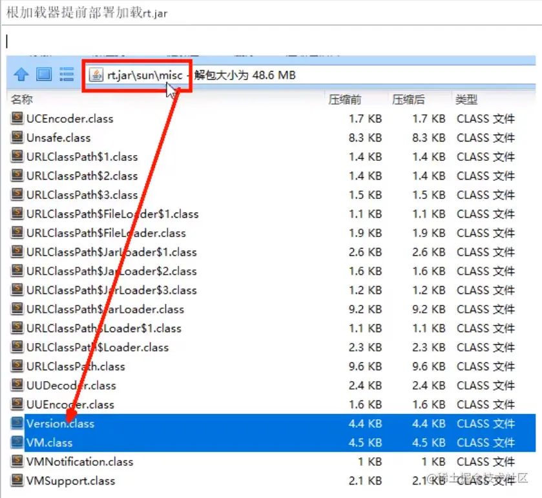Select the URLClassPath$JarLoader.class file icon

tap(17, 309)
